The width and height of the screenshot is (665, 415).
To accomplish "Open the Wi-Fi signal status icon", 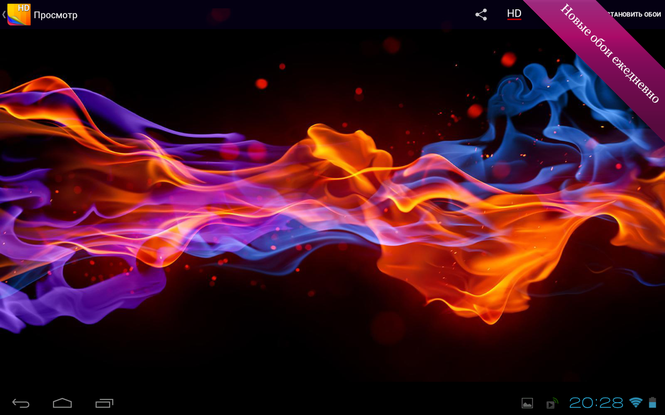I will (635, 403).
